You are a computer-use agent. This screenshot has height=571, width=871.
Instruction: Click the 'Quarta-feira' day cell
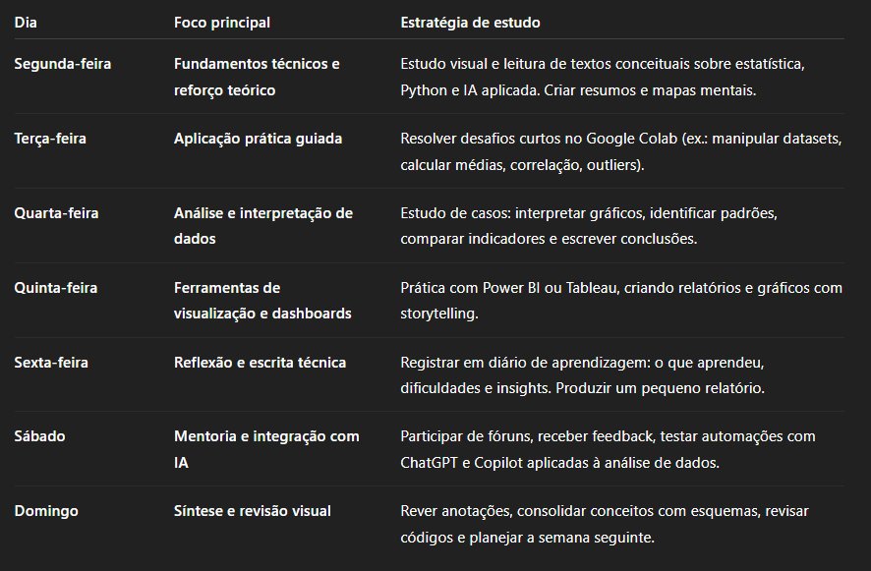pos(55,213)
